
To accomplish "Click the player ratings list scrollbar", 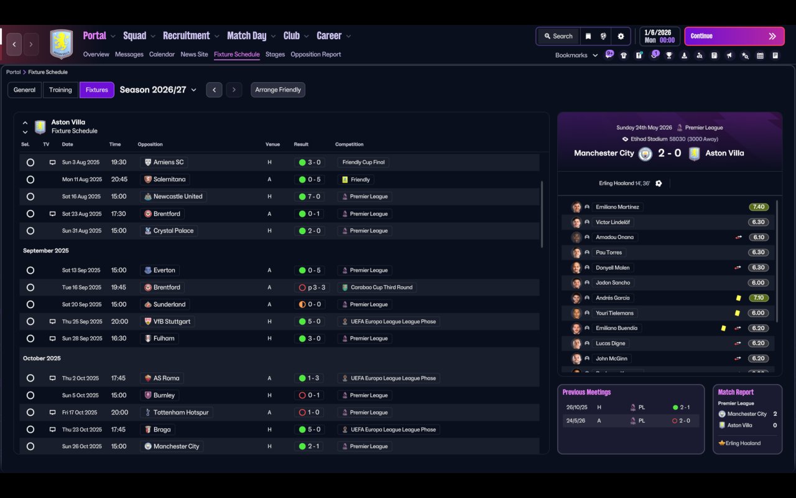I will [777, 261].
